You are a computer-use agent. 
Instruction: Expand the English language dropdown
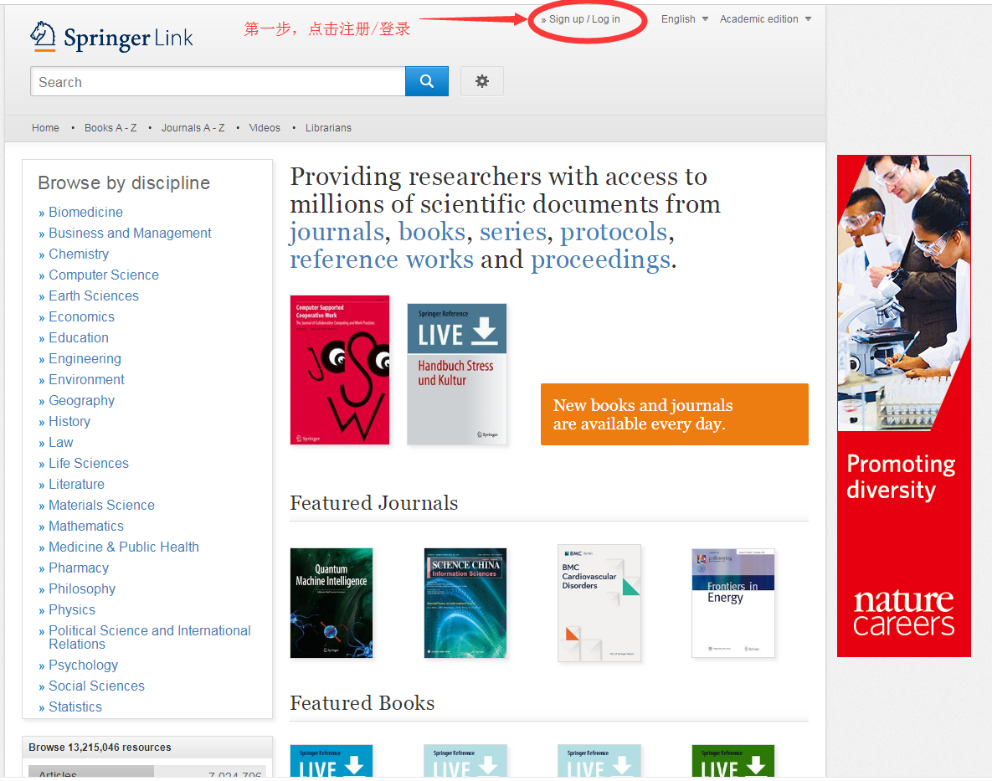(x=684, y=19)
